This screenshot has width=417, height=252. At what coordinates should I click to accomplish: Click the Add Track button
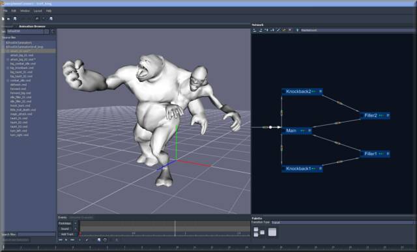click(67, 234)
